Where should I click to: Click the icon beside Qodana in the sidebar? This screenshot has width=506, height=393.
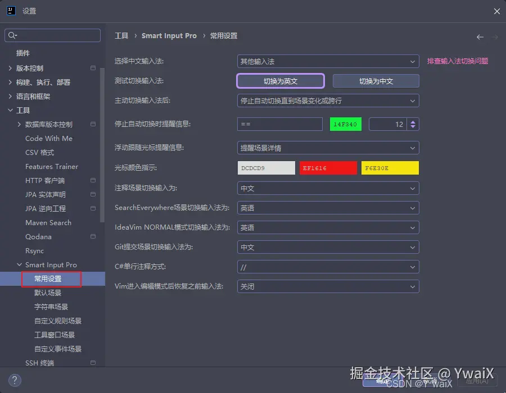point(93,236)
